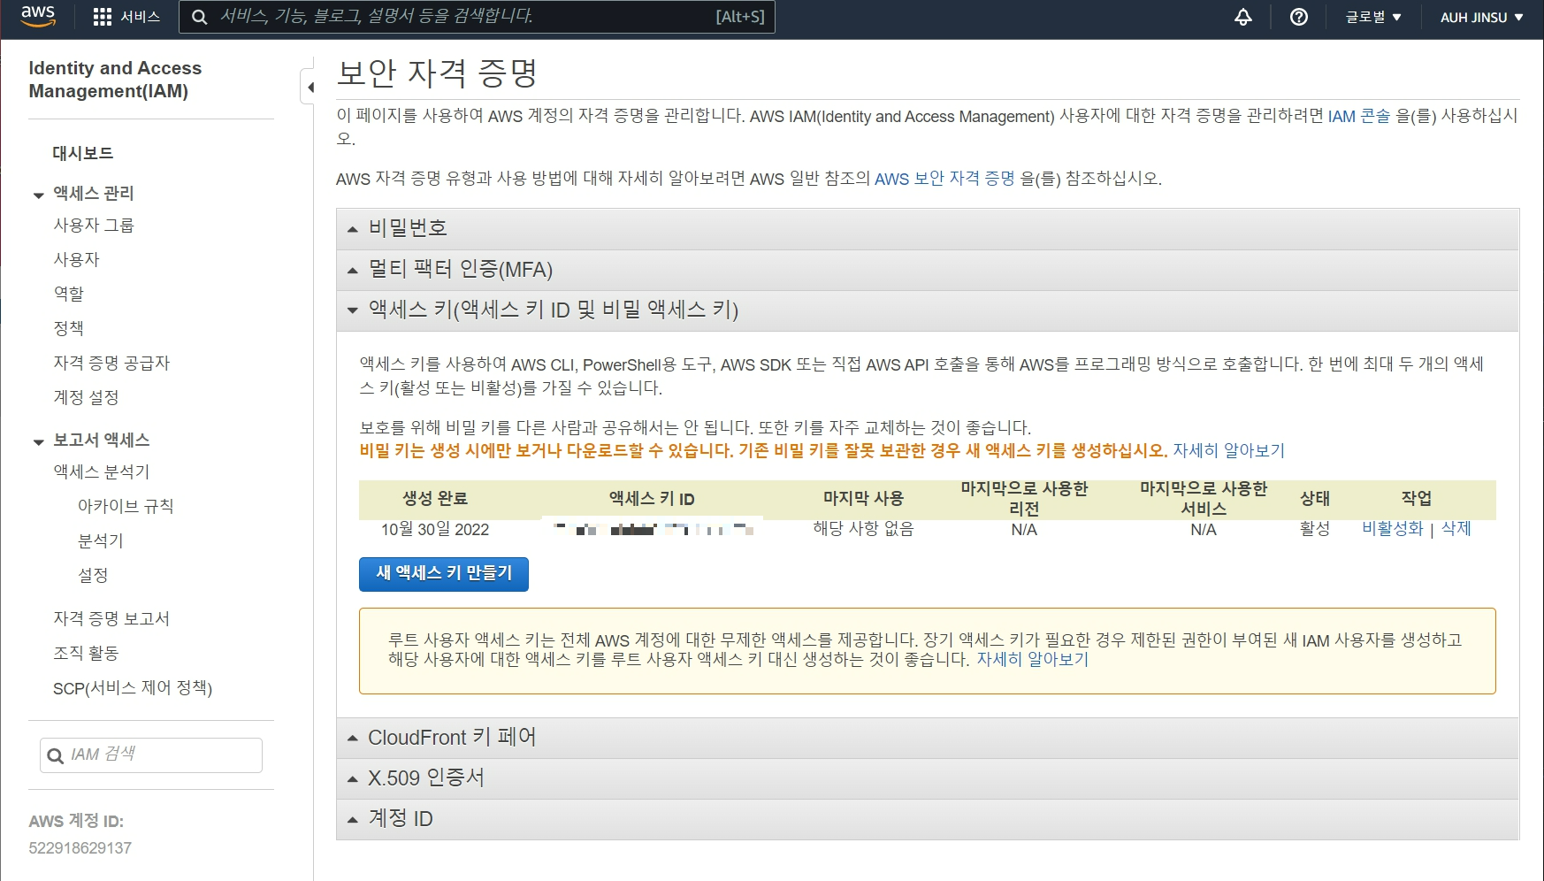This screenshot has height=881, width=1544.
Task: Focus the IAM 검색 input field
Action: tap(151, 755)
